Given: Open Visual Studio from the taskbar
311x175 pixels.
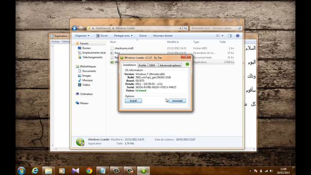Looking at the screenshot, I should [76, 171].
